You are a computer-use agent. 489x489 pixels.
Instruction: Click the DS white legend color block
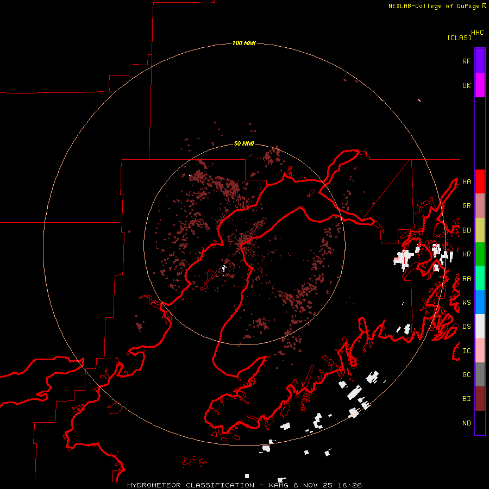pyautogui.click(x=480, y=326)
